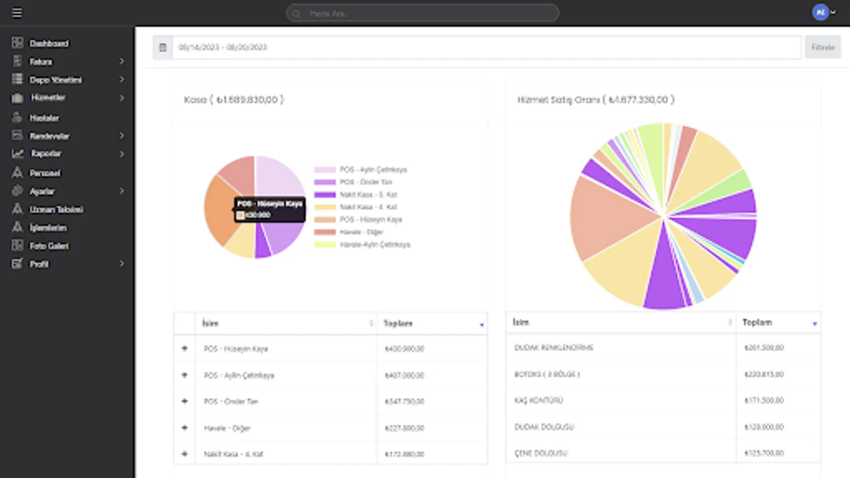The width and height of the screenshot is (850, 478).
Task: Click the patient search field
Action: pos(422,13)
